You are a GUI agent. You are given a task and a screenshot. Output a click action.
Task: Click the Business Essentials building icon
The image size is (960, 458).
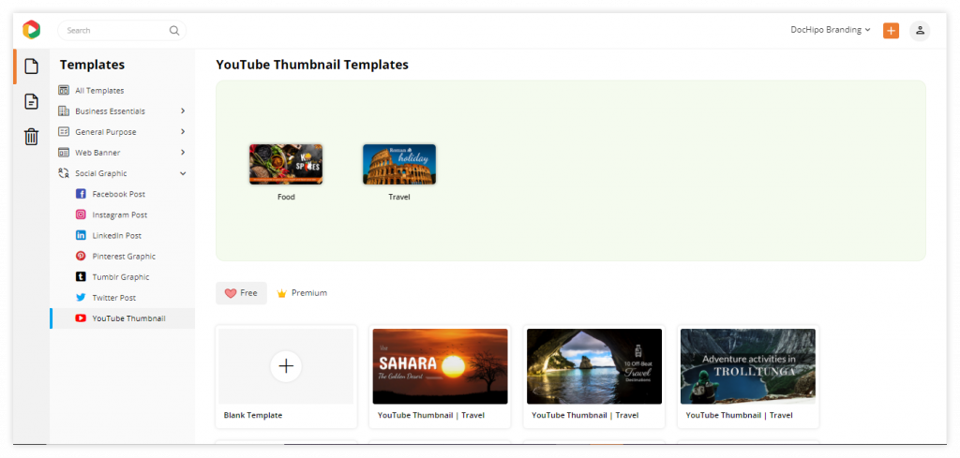(64, 111)
